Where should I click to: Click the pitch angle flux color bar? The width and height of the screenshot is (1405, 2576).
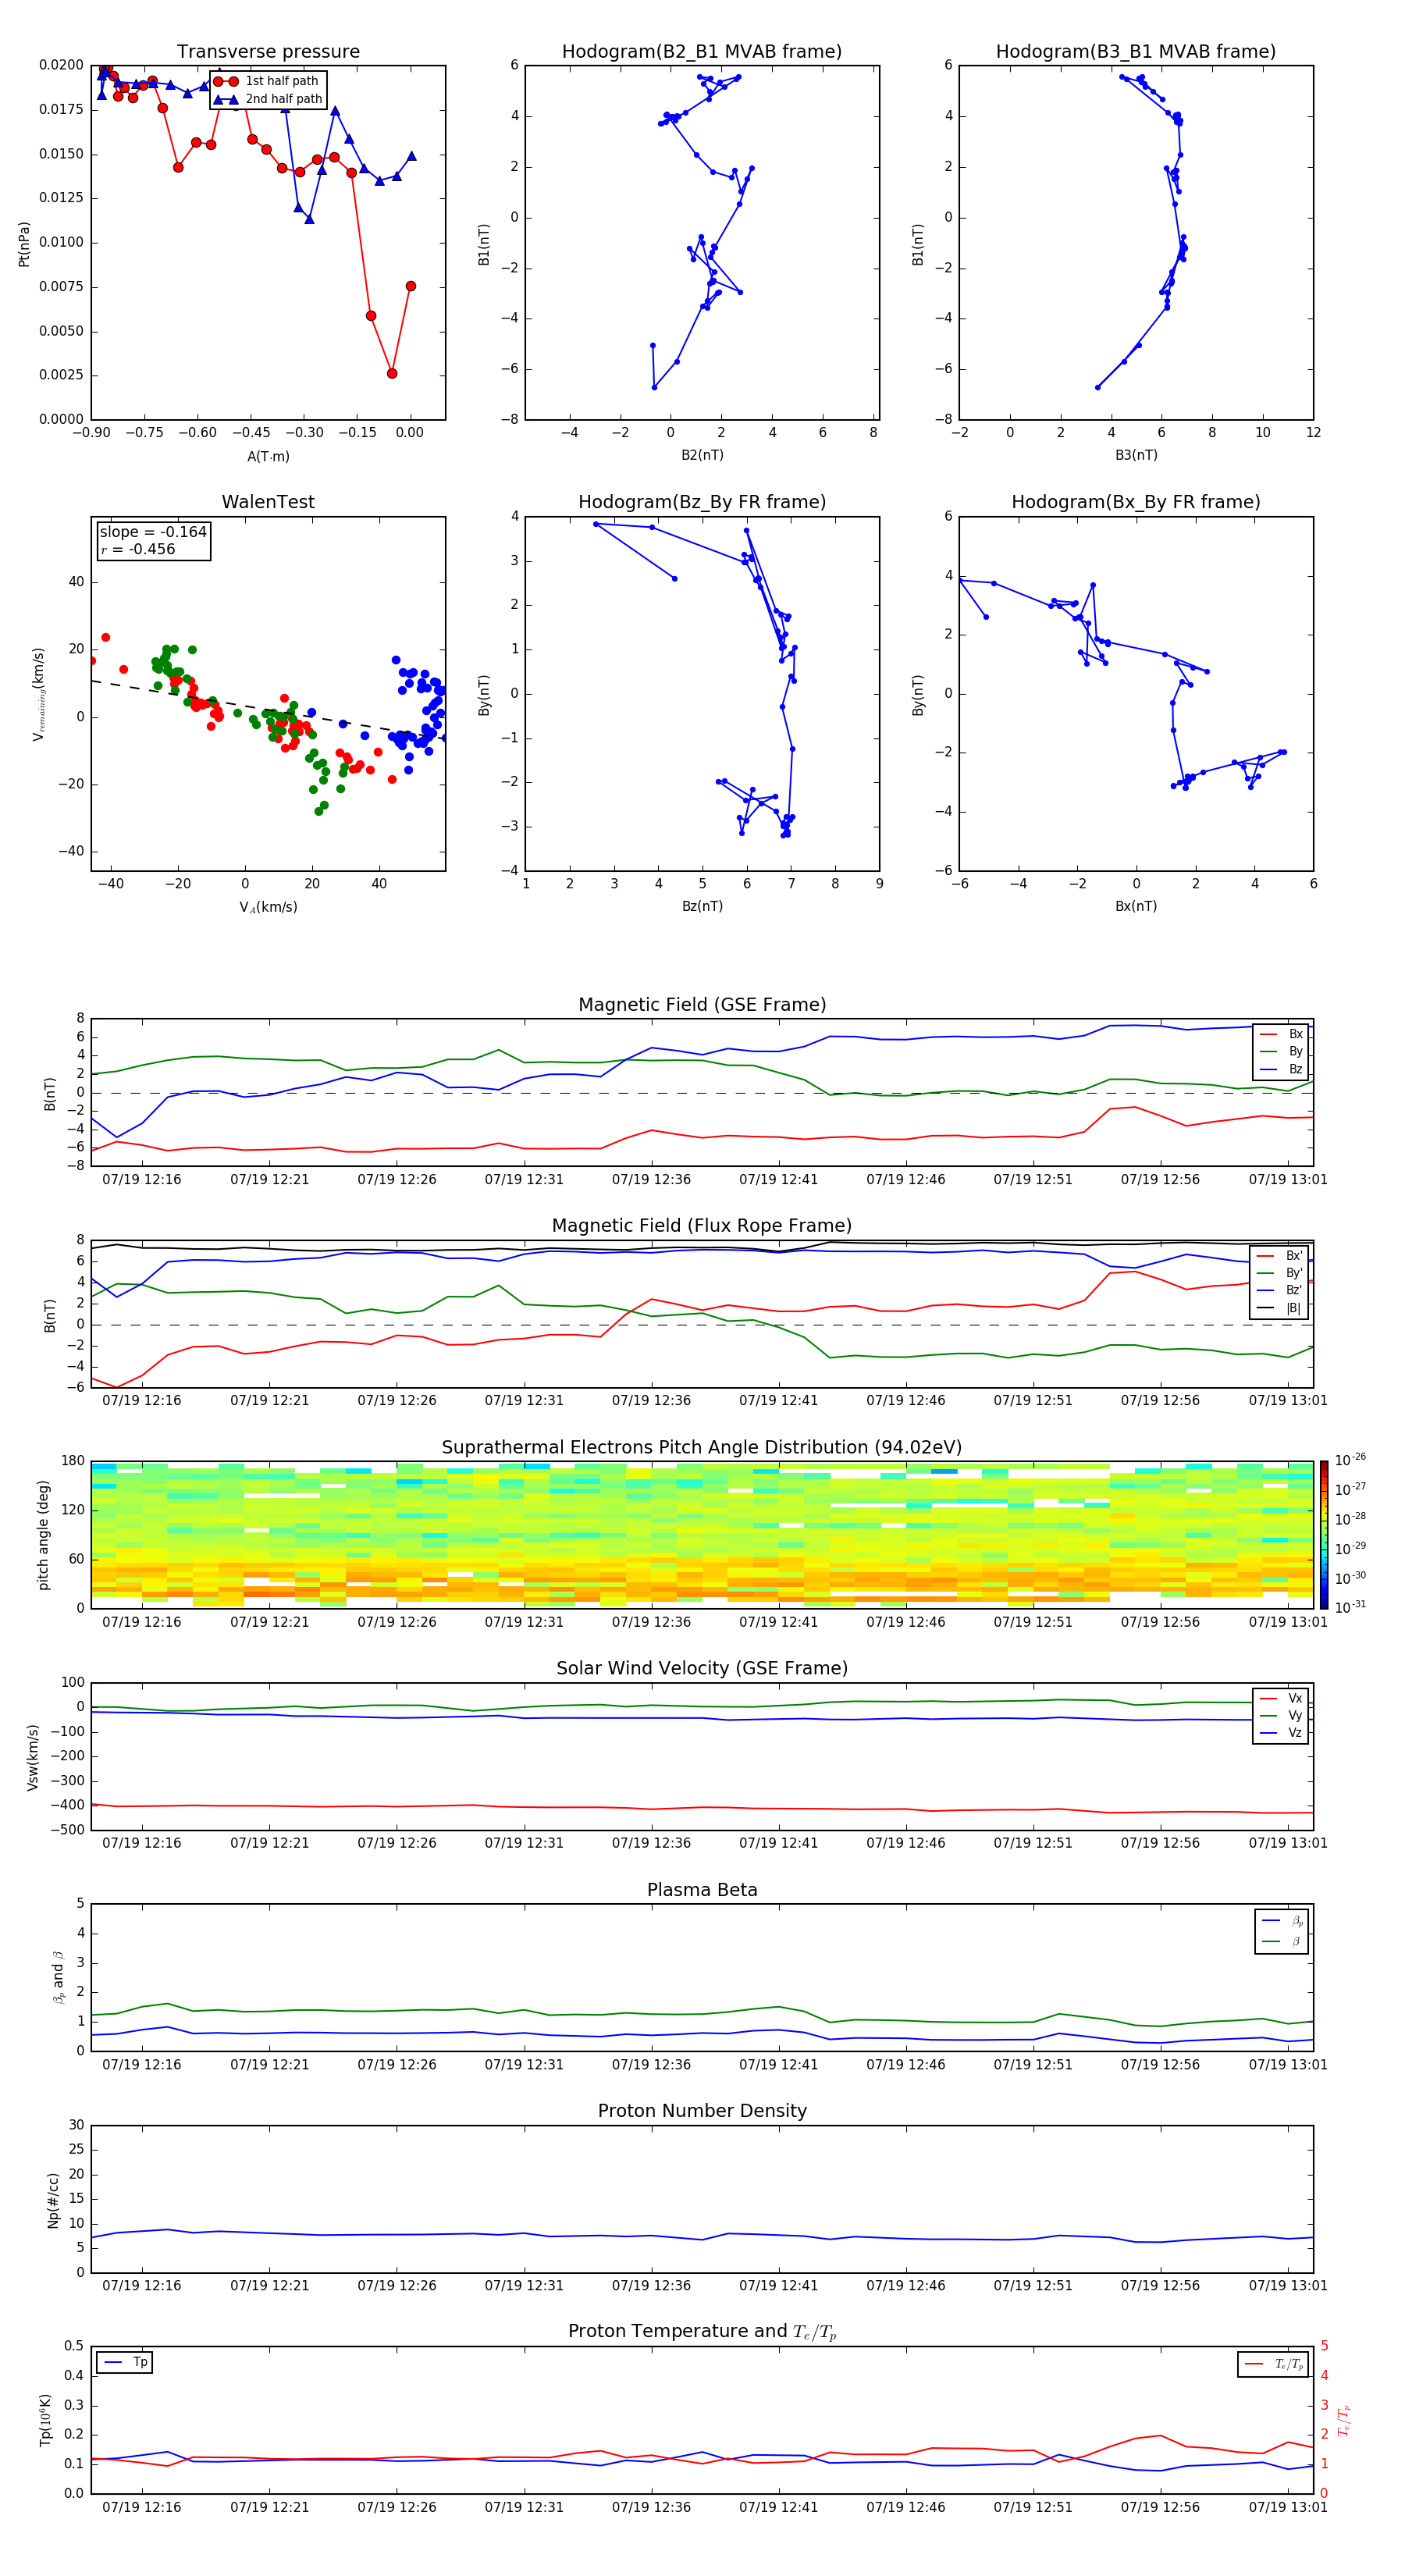click(1324, 1535)
